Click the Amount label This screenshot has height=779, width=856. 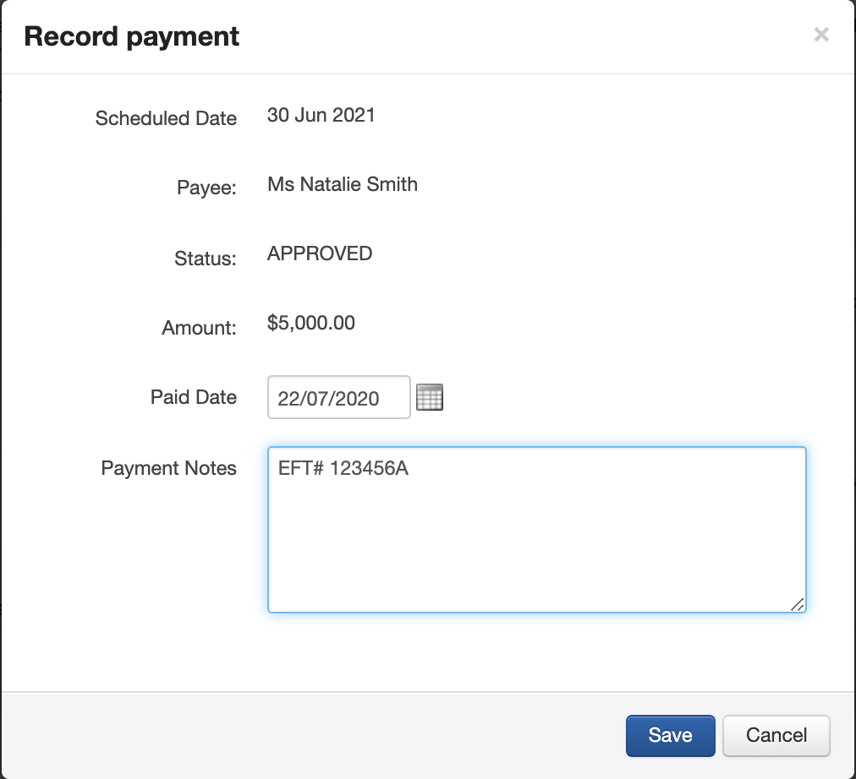(x=199, y=328)
